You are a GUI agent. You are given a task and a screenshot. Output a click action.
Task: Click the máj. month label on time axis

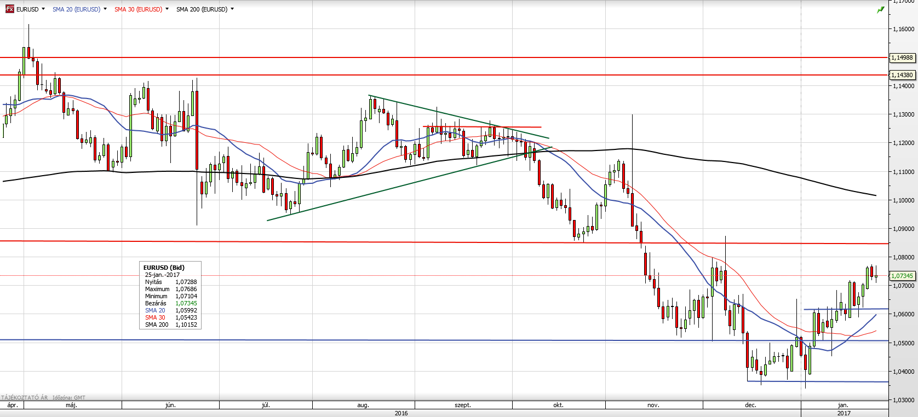pos(71,405)
